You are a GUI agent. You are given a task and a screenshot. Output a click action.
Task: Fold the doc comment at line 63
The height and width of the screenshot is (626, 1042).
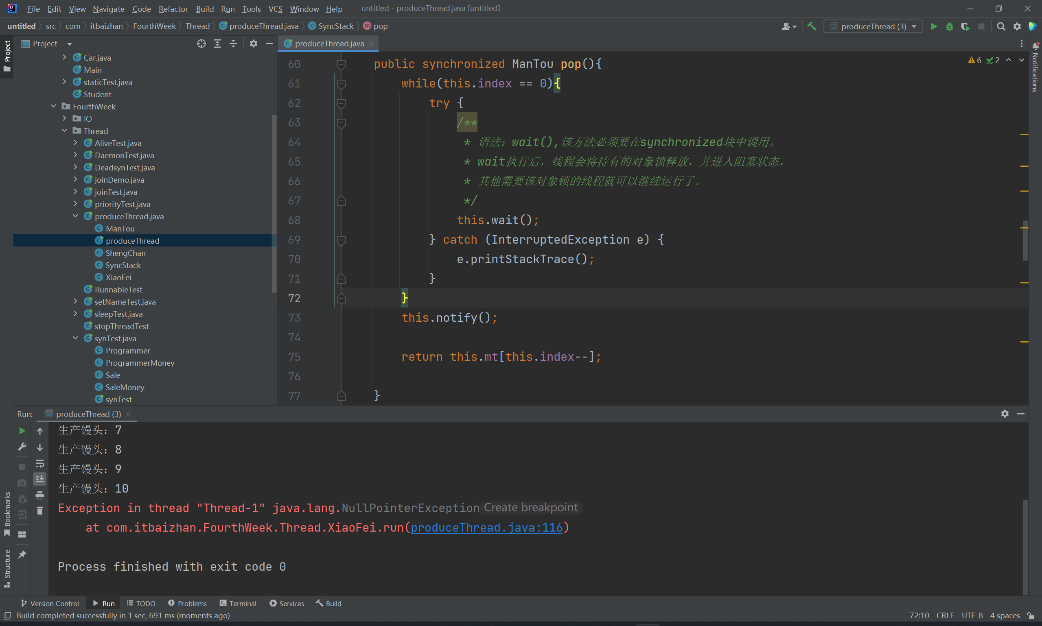pos(341,123)
